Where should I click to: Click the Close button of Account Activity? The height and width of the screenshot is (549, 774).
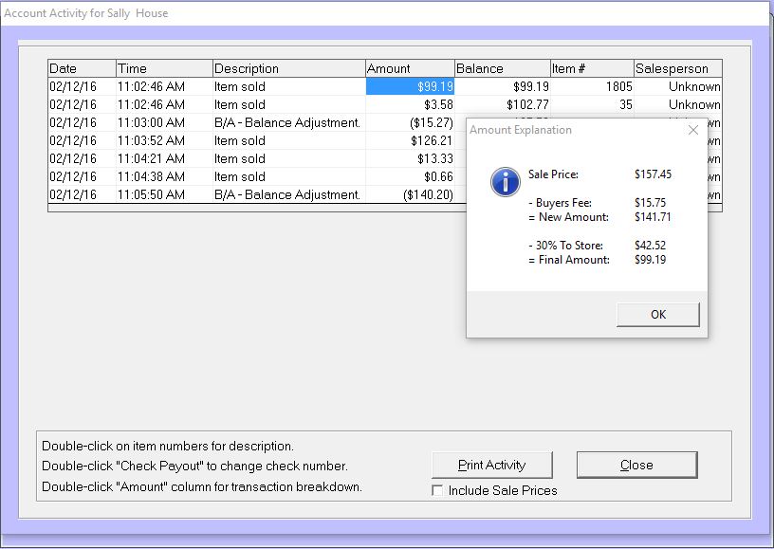point(636,465)
